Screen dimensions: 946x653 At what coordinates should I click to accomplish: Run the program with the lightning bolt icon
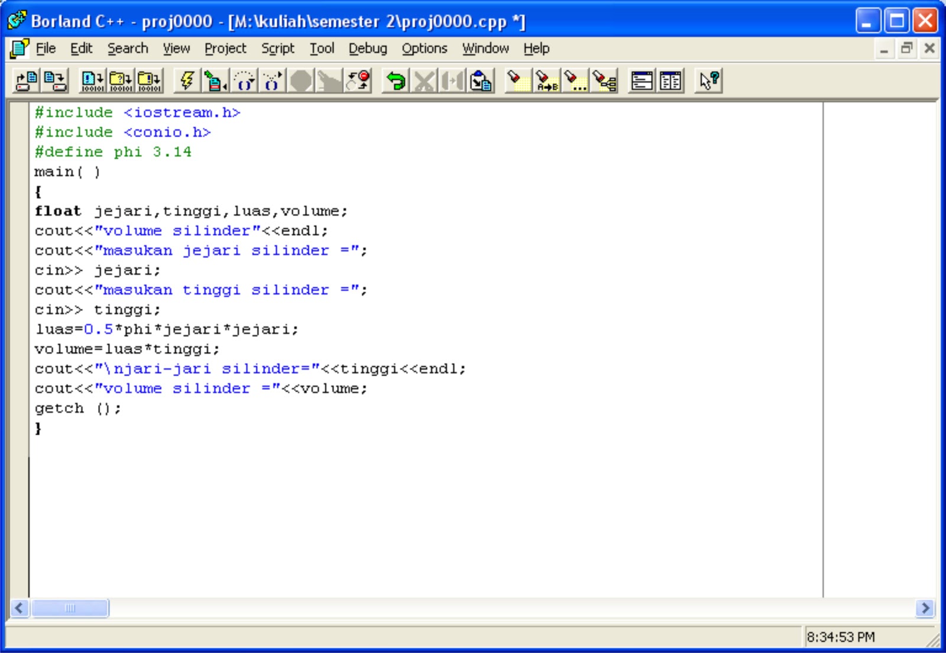(187, 80)
